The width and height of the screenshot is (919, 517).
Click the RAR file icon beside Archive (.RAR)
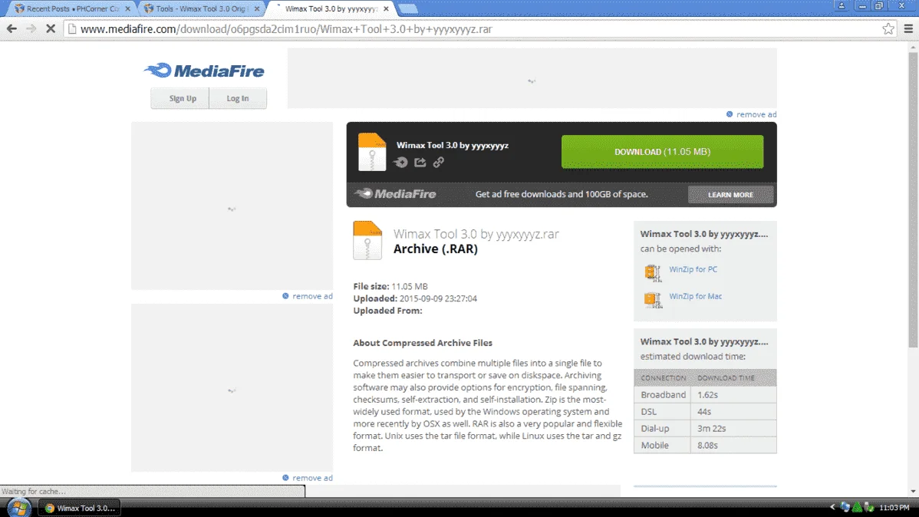[367, 240]
